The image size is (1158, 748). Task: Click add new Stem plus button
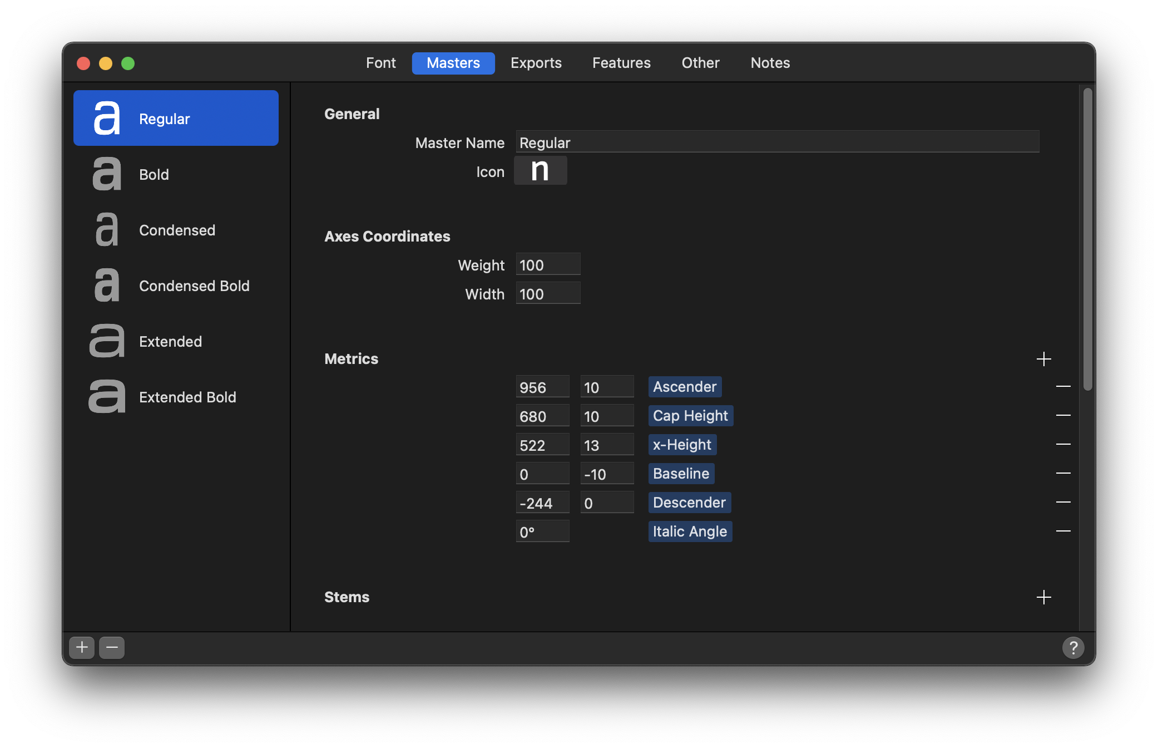click(x=1043, y=597)
